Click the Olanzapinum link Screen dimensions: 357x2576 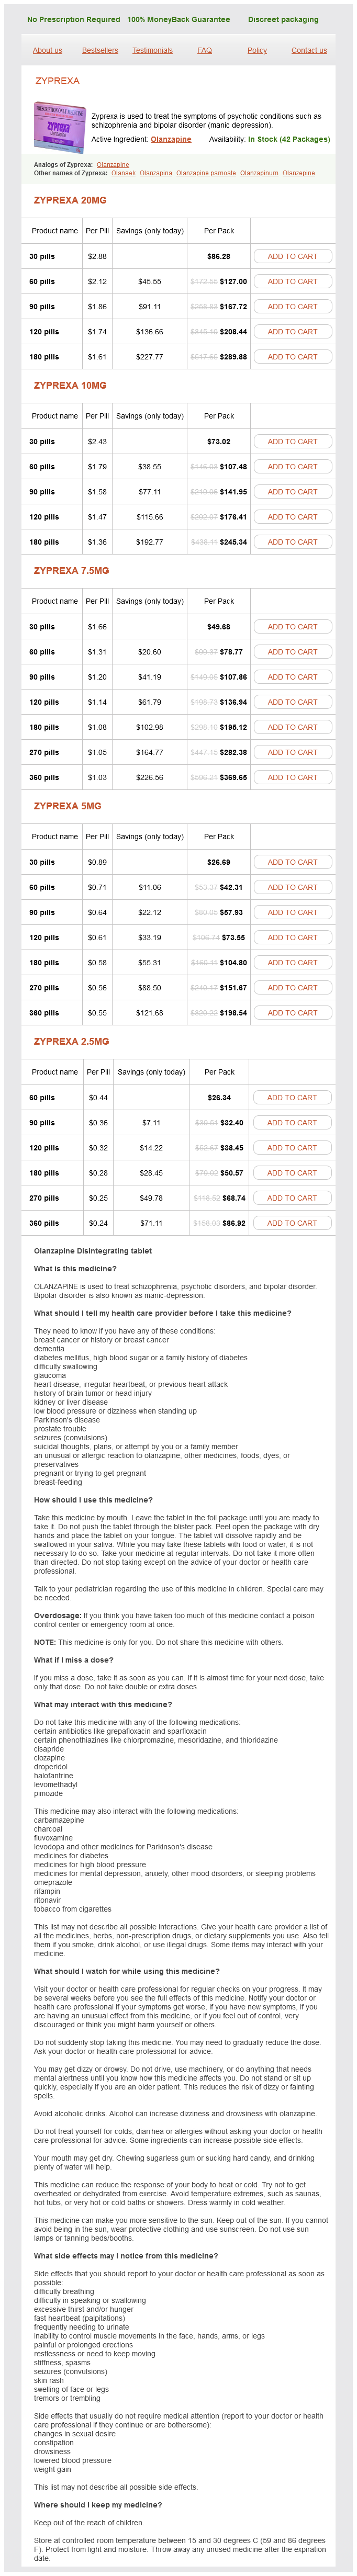click(x=259, y=173)
